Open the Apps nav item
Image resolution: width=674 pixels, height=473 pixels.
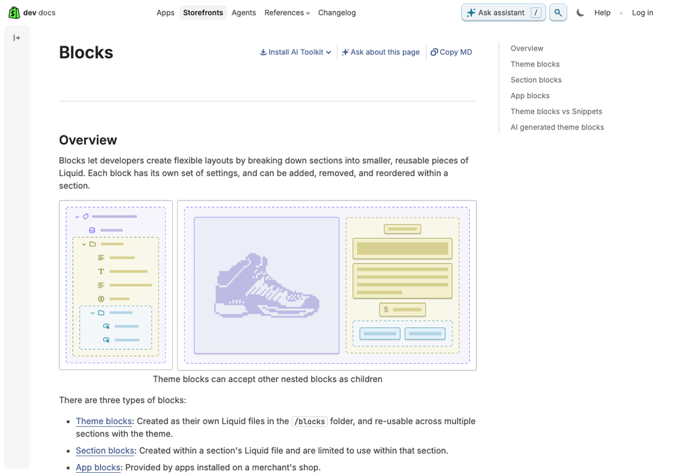(x=166, y=13)
